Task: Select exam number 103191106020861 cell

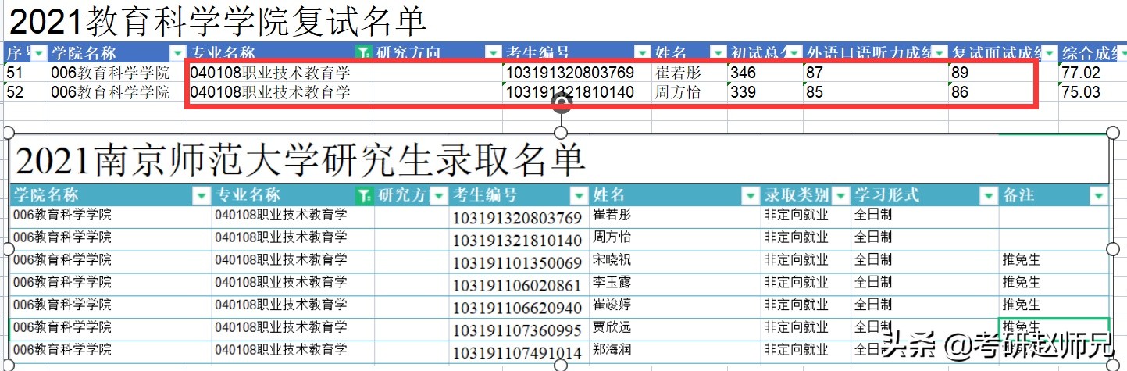Action: tap(519, 284)
